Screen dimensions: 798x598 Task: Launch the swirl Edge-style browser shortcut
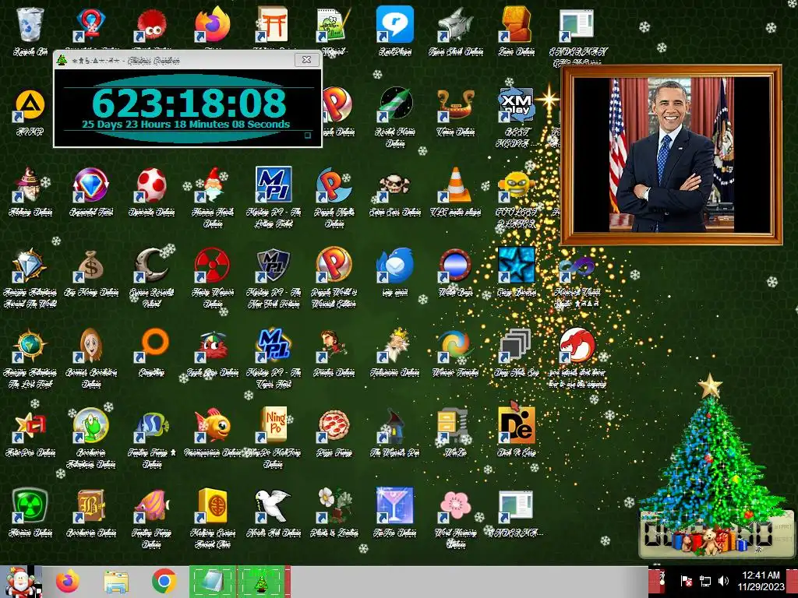(455, 346)
